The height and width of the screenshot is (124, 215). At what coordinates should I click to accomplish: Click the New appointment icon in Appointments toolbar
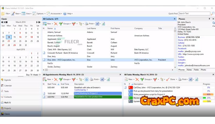[x=44, y=79]
